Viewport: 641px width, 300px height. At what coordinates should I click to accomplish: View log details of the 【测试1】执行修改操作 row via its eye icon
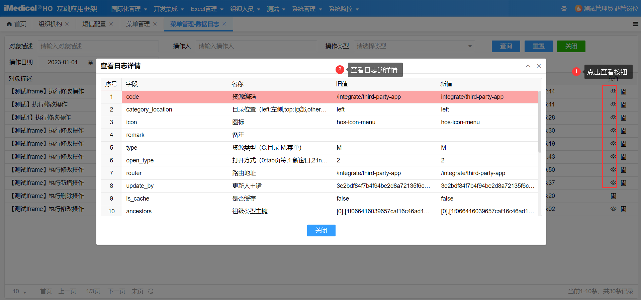pos(613,118)
